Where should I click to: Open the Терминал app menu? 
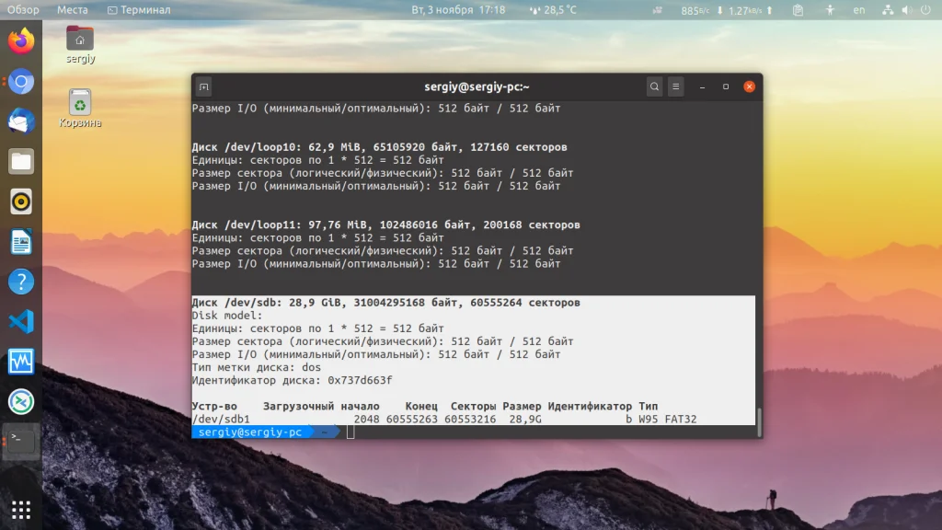click(139, 9)
